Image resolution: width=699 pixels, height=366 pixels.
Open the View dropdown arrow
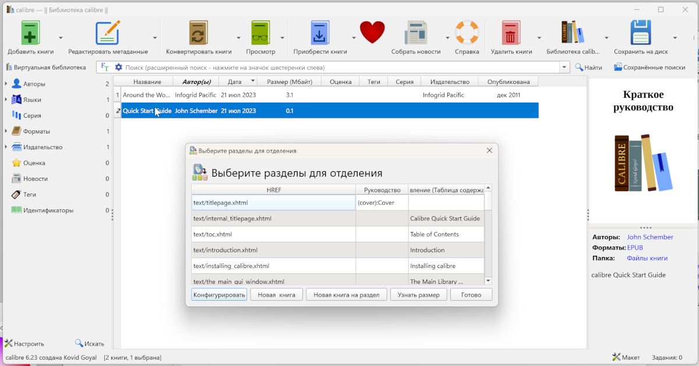coord(283,37)
